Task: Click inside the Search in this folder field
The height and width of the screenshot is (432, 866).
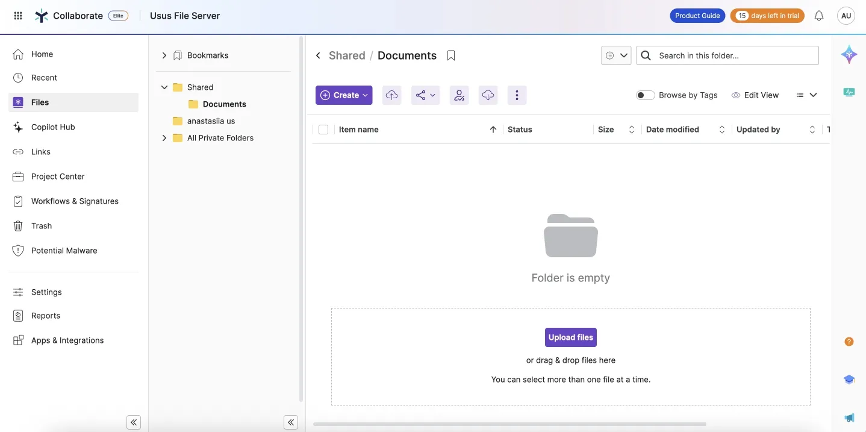Action: point(723,55)
